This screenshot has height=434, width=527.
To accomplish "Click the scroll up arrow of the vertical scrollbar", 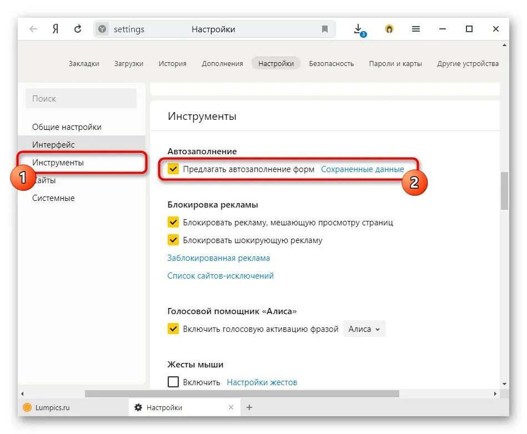I will pos(504,45).
